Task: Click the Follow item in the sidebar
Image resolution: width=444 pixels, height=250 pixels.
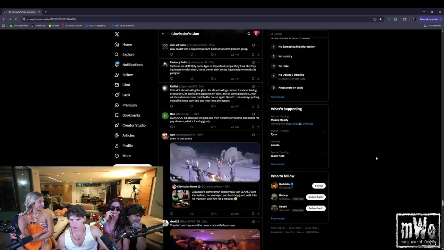Action: click(x=124, y=75)
